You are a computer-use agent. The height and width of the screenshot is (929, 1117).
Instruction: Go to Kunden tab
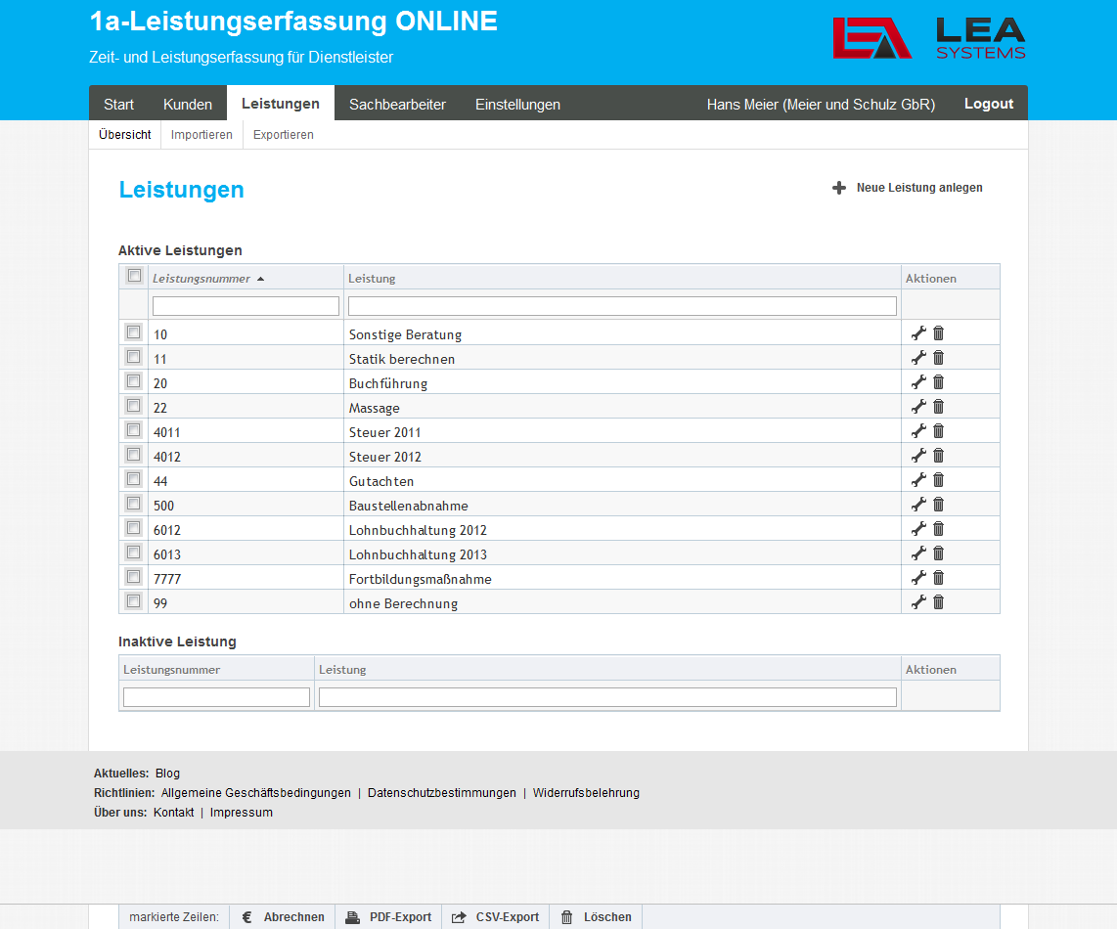pyautogui.click(x=188, y=104)
